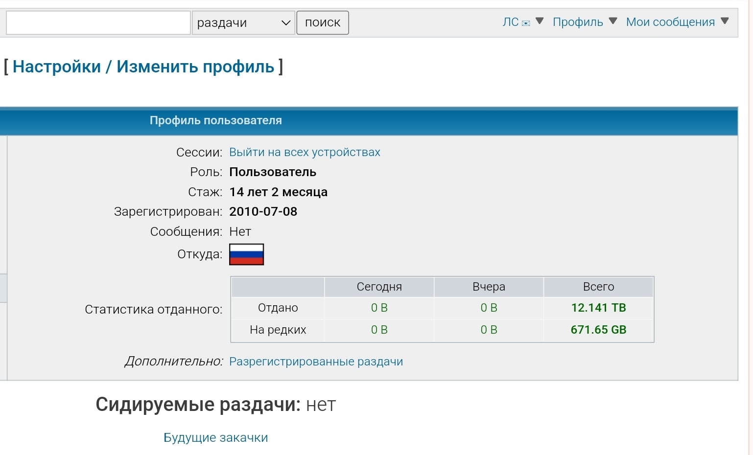
Task: Click the Russian flag icon
Action: point(246,254)
